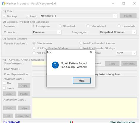Screen dimensions: 140x123
Task: Toggle the Linux checkbox
Action: point(4,88)
